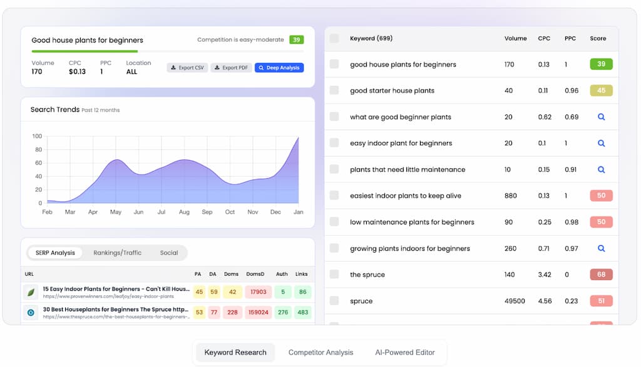
Task: Click the magnifier icon for 'plants that need little maintenance'
Action: 601,169
